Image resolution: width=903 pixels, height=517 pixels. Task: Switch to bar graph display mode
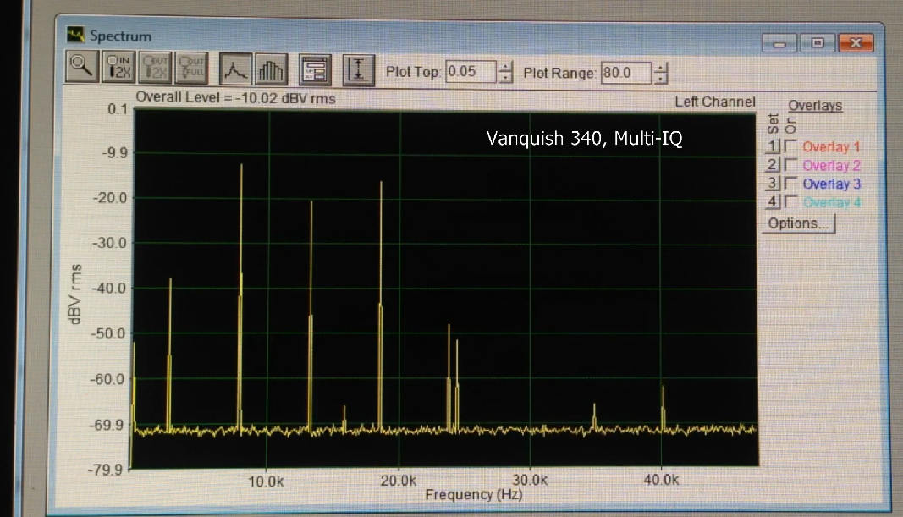[272, 69]
